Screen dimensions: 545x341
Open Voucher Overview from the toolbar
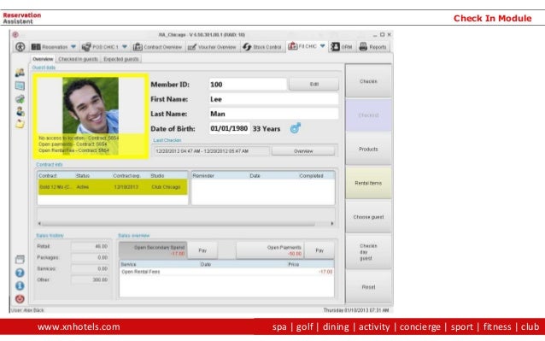pyautogui.click(x=212, y=47)
